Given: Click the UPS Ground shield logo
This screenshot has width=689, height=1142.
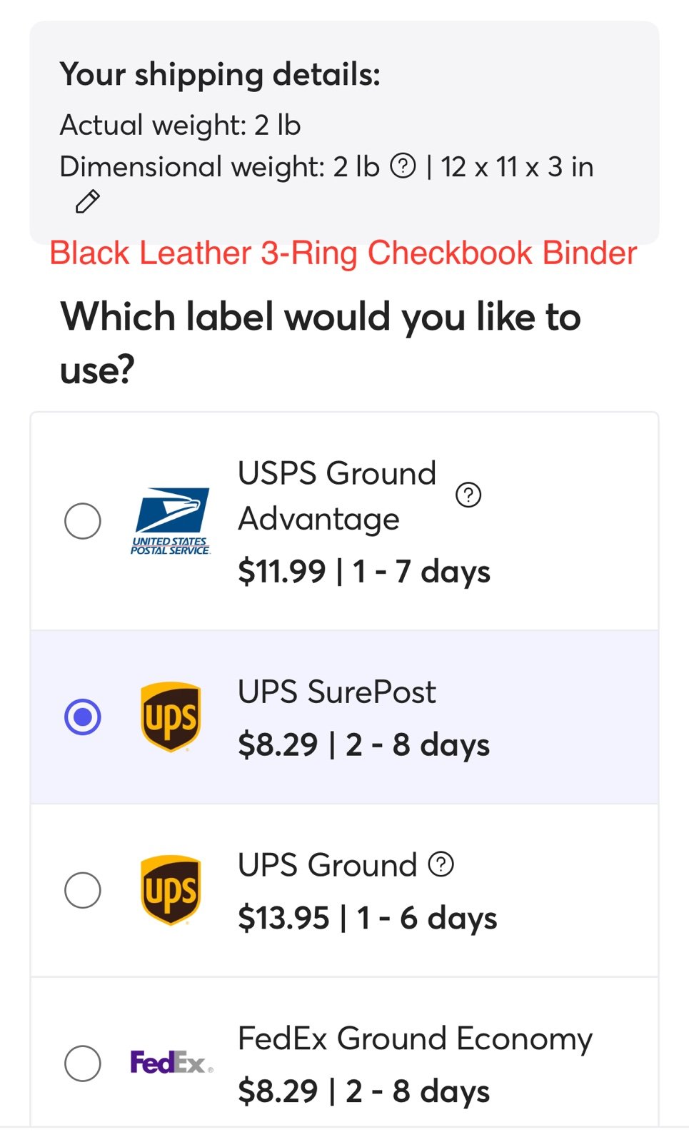Looking at the screenshot, I should (171, 890).
